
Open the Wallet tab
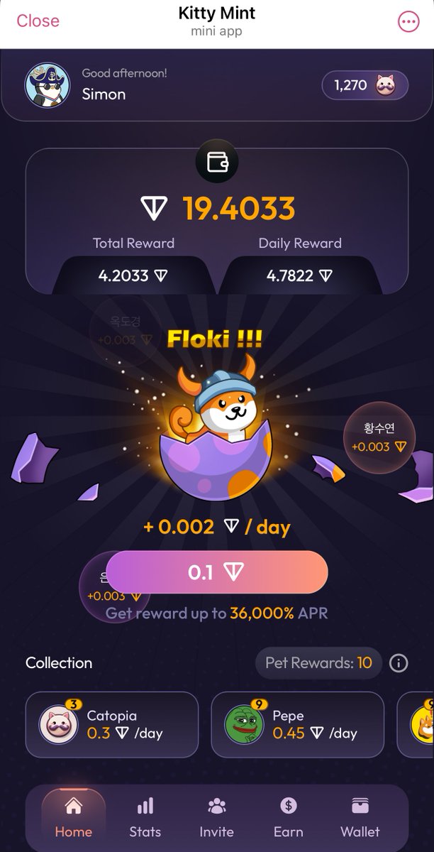pos(360,818)
